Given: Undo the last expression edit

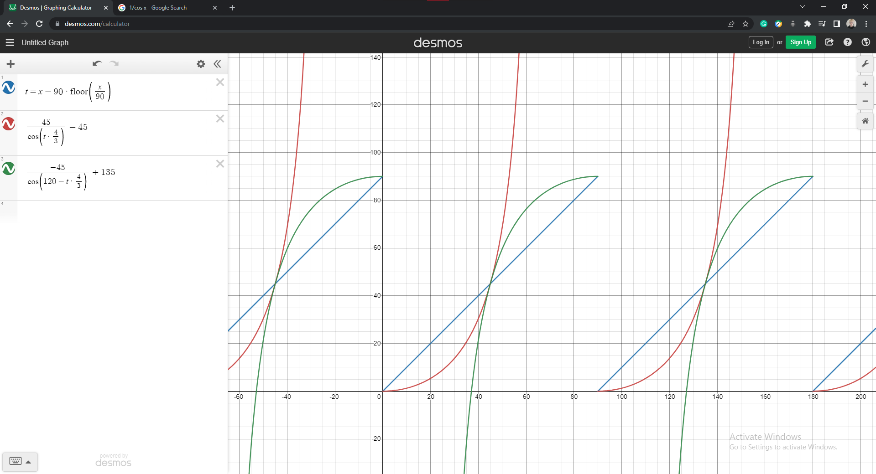Looking at the screenshot, I should click(97, 64).
